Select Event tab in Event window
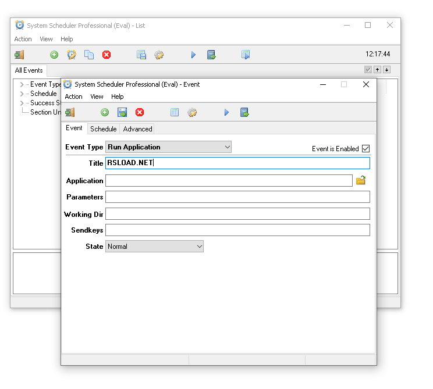Viewport: 433px width, 389px height. [x=74, y=128]
